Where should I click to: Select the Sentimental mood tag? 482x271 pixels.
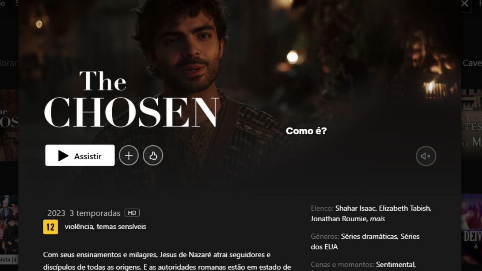click(x=396, y=265)
